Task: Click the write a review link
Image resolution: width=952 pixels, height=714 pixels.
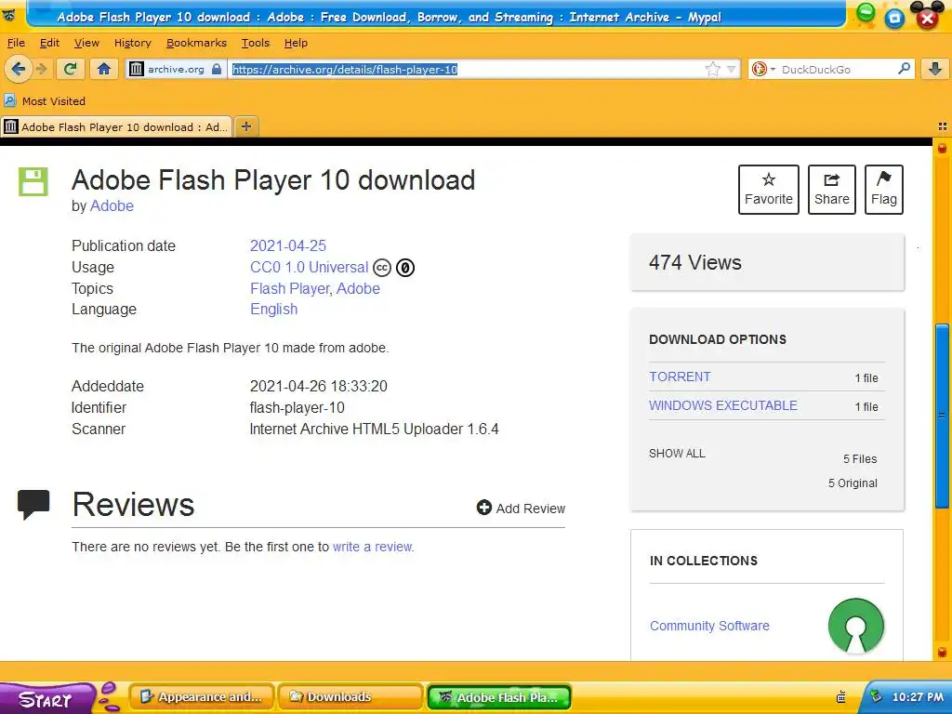Action: 372,547
